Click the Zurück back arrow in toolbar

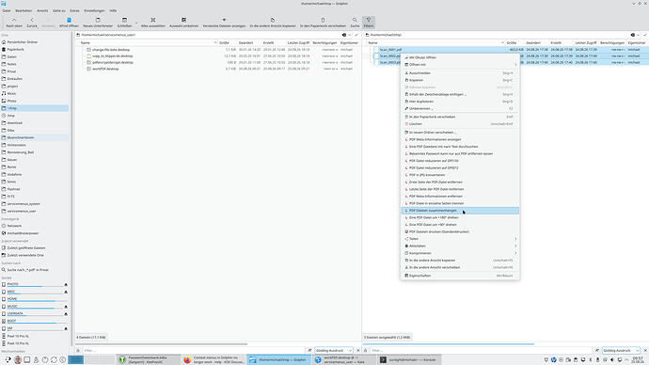click(32, 23)
